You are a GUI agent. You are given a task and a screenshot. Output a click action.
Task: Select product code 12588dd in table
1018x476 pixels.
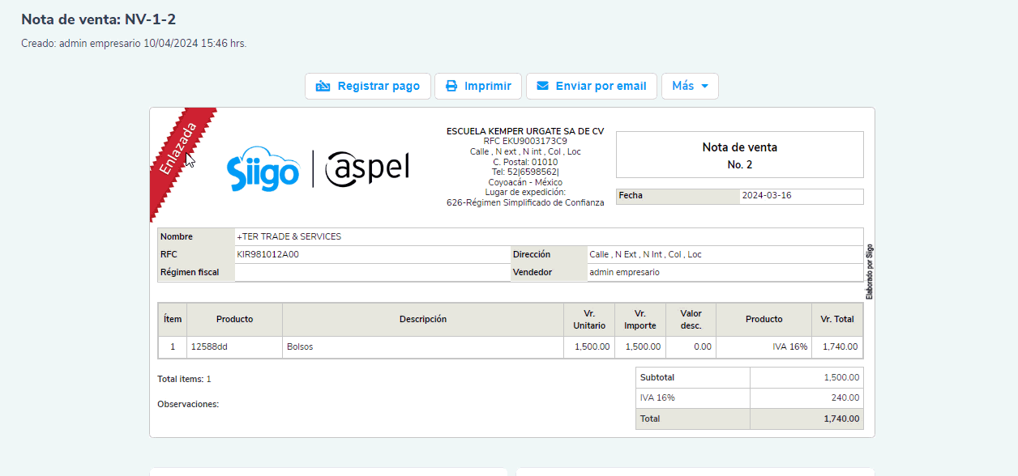coord(209,346)
